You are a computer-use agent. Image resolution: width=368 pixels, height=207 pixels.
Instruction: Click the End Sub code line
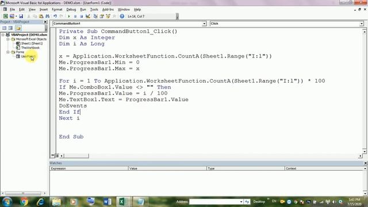[x=71, y=137]
